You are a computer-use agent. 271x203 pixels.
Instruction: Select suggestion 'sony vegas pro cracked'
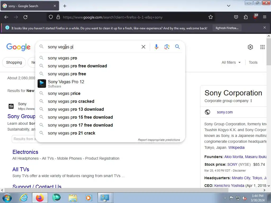(x=110, y=101)
